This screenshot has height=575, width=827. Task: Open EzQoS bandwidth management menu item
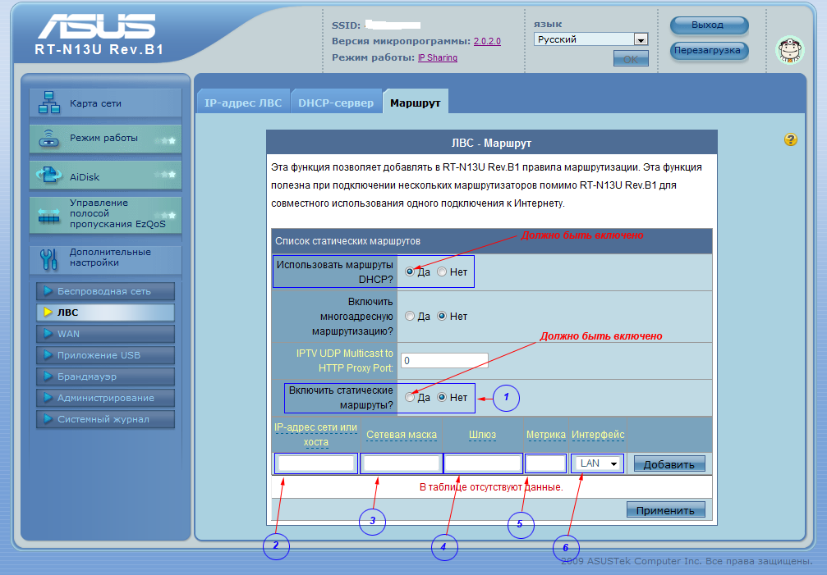(x=105, y=214)
